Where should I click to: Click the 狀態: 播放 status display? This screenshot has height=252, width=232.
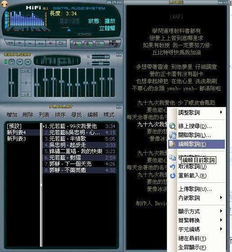point(102,21)
